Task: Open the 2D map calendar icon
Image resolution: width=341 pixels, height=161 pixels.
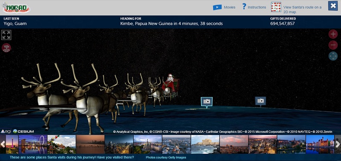Action: tap(276, 7)
